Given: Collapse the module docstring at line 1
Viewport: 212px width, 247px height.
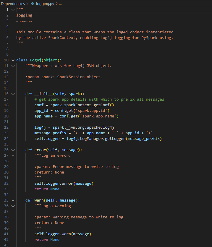Looking at the screenshot, I should click(x=13, y=9).
